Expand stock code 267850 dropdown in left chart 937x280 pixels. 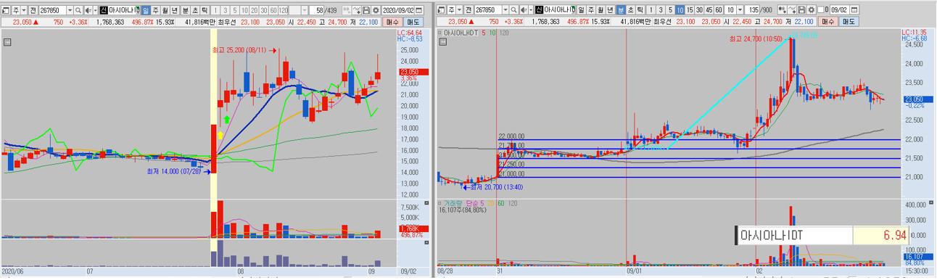point(70,10)
